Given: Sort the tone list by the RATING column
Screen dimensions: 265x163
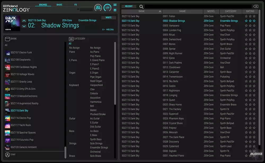Looking at the screenshot, I should click(250, 11).
